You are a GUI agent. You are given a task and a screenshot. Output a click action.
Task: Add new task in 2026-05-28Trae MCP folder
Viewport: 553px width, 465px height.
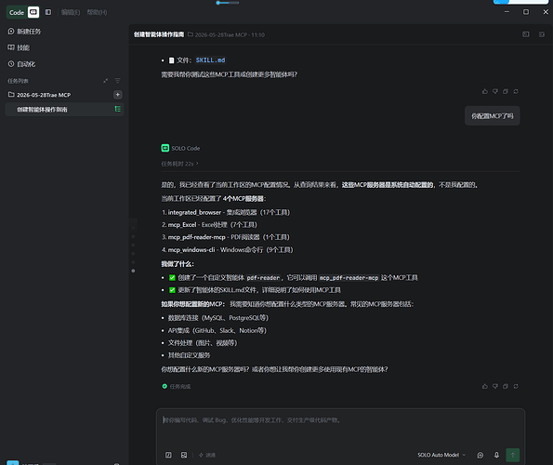point(118,95)
